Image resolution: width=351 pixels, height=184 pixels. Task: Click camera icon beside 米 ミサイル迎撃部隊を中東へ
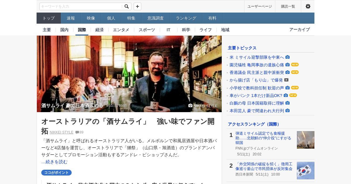[x=288, y=57]
